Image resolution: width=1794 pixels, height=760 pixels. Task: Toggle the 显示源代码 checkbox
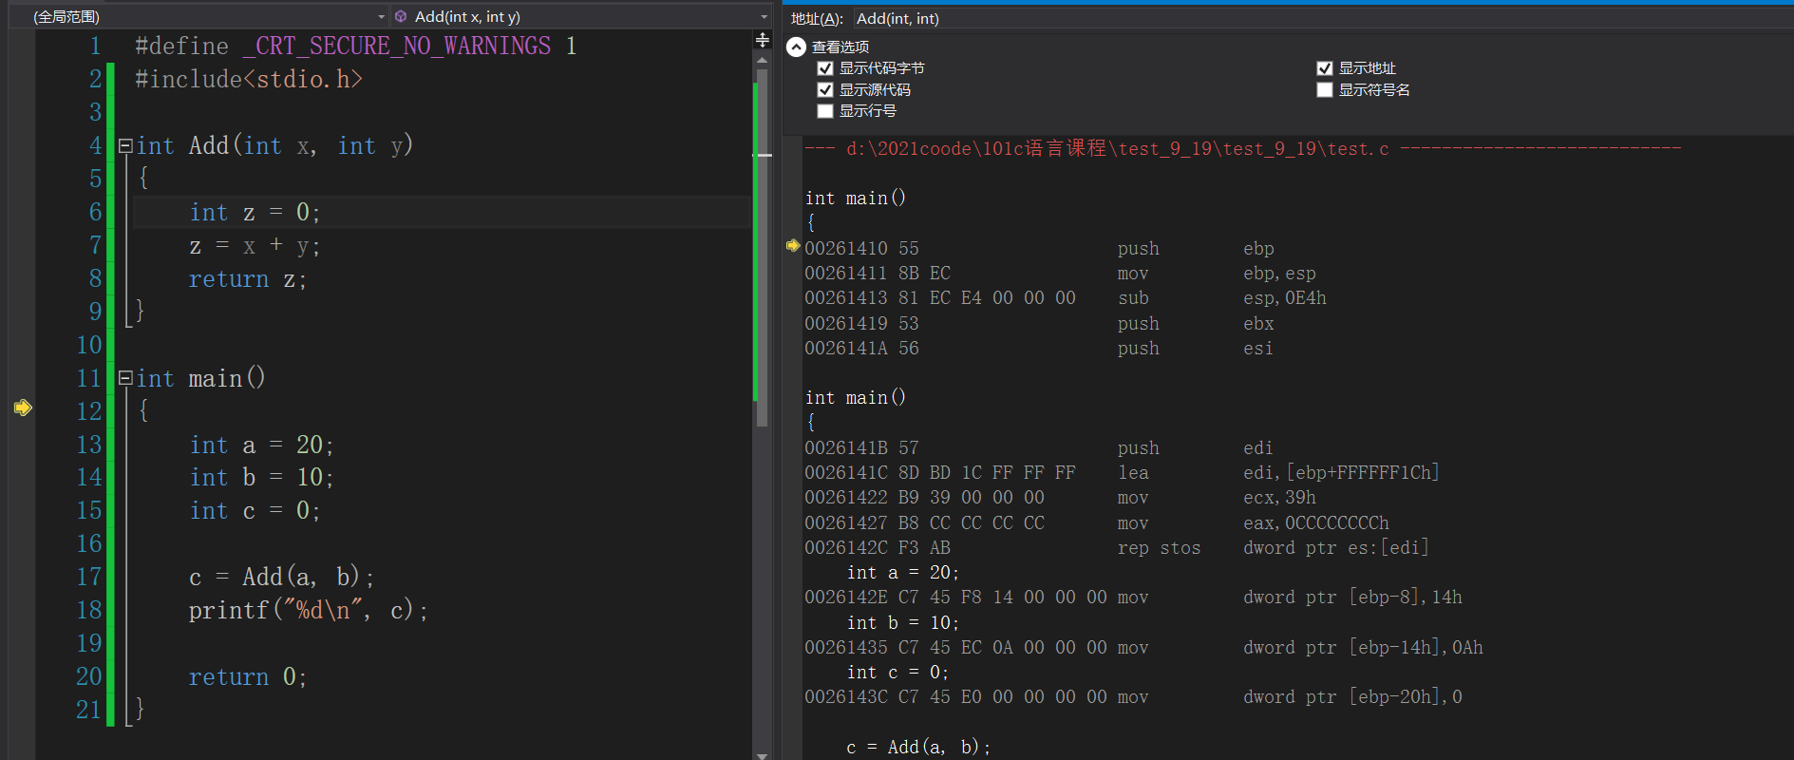825,89
